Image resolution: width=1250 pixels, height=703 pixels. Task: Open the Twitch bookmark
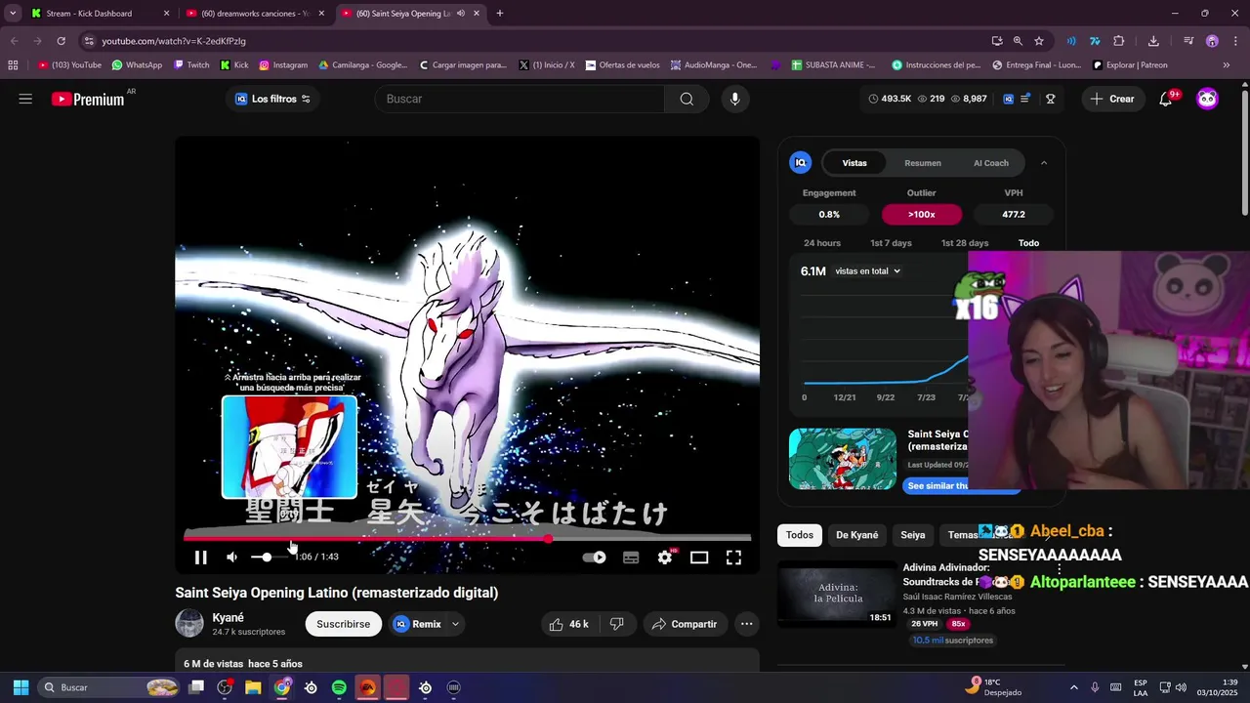[191, 65]
